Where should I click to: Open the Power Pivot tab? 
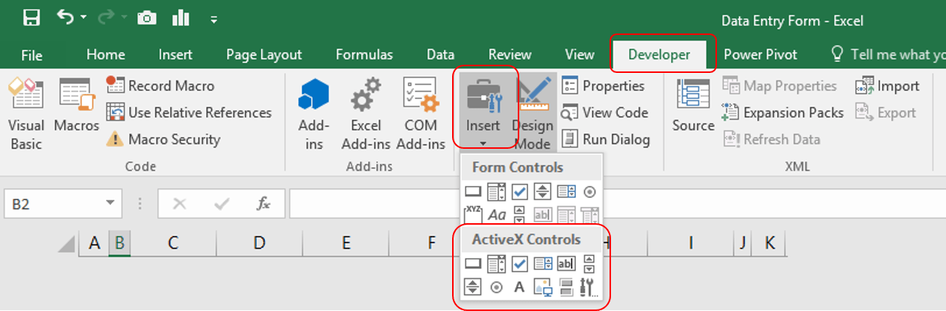click(760, 54)
